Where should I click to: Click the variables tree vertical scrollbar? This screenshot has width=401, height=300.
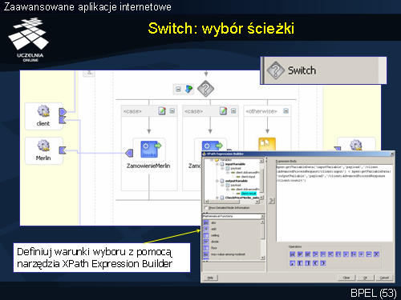(261, 180)
